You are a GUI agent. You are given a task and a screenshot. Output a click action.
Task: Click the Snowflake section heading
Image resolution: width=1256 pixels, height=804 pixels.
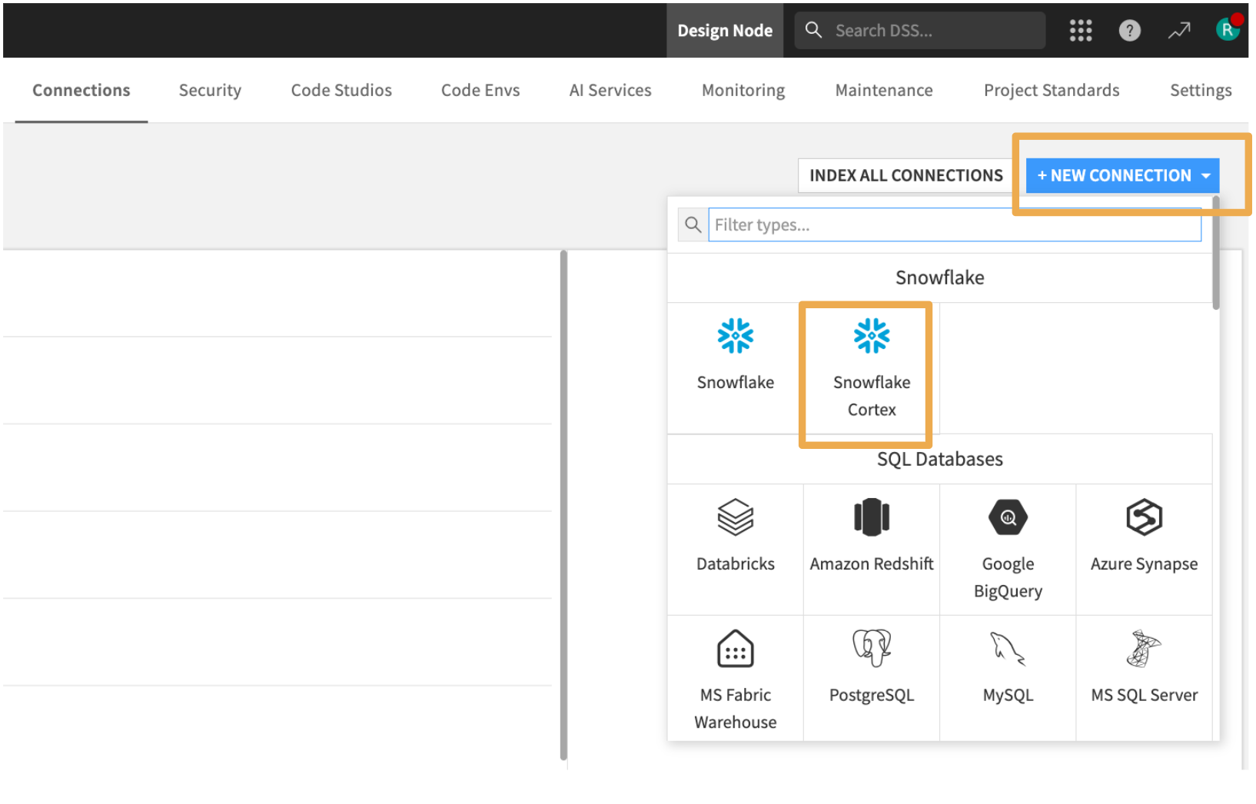point(940,277)
